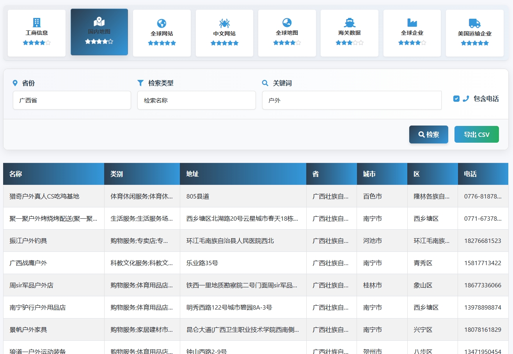Click the district cell 象山区
This screenshot has height=354, width=513.
pos(433,285)
